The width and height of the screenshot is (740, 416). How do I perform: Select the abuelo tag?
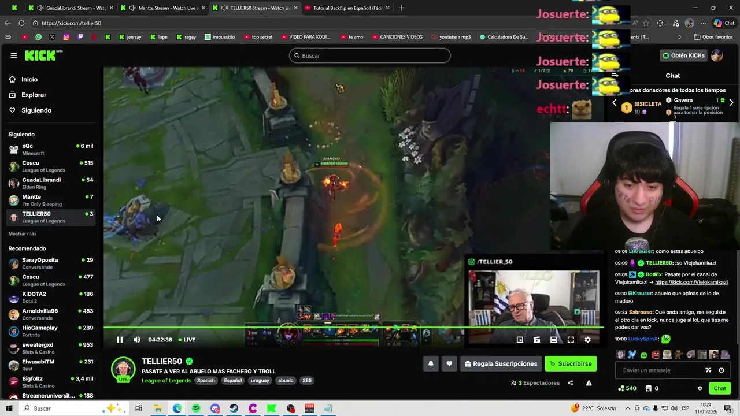(x=286, y=381)
